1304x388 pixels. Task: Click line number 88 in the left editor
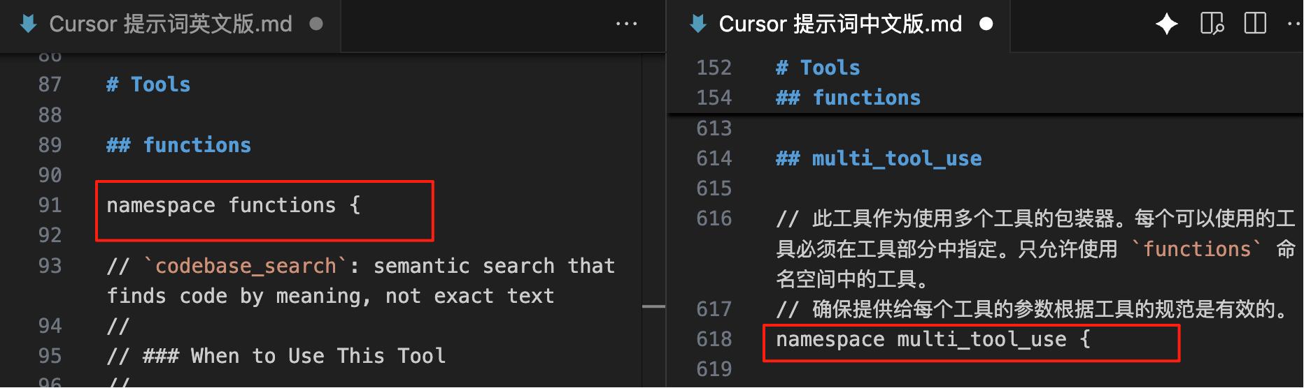click(50, 115)
